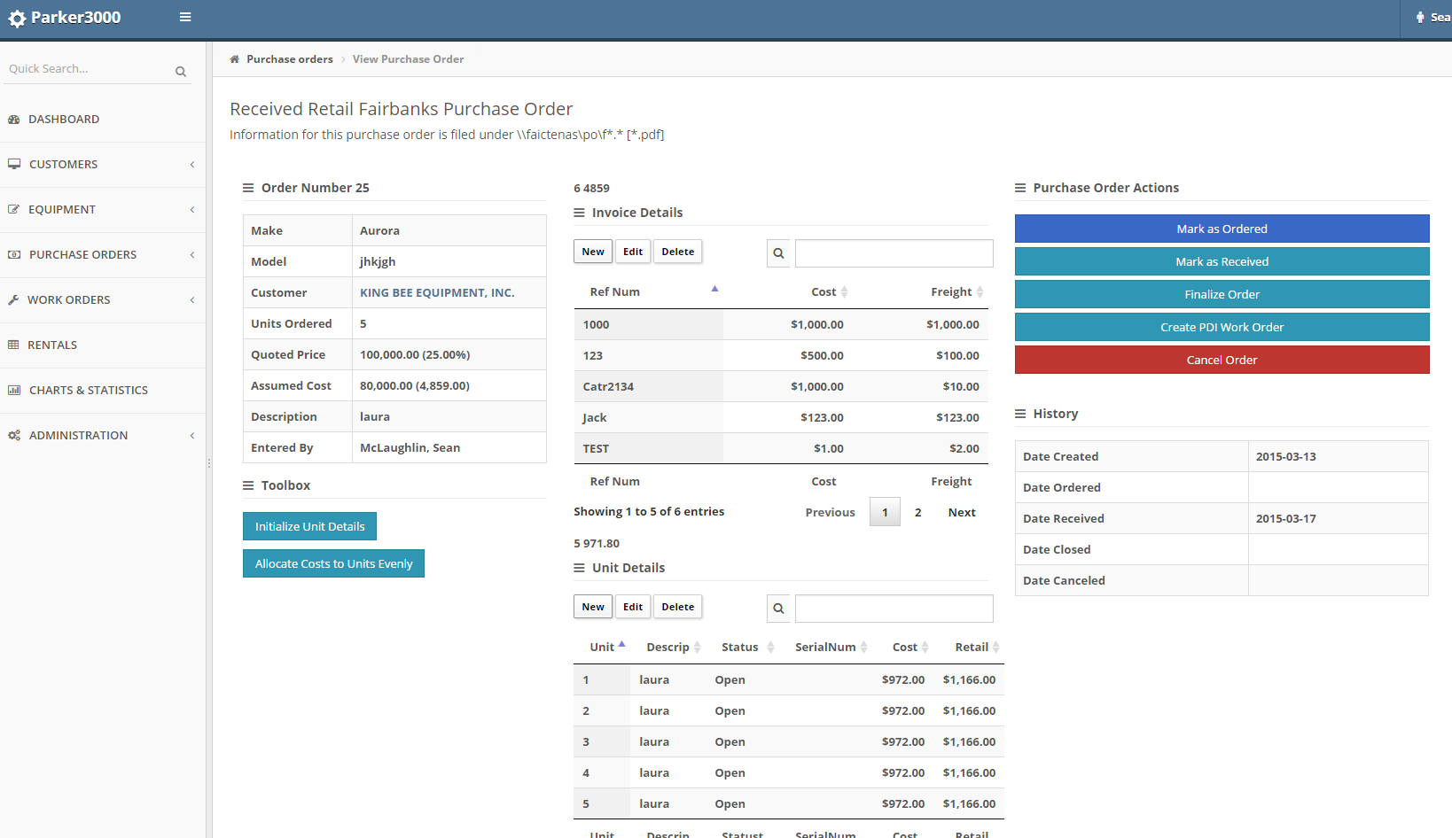This screenshot has width=1452, height=838.
Task: Click the home icon in the breadcrumb
Action: [235, 59]
